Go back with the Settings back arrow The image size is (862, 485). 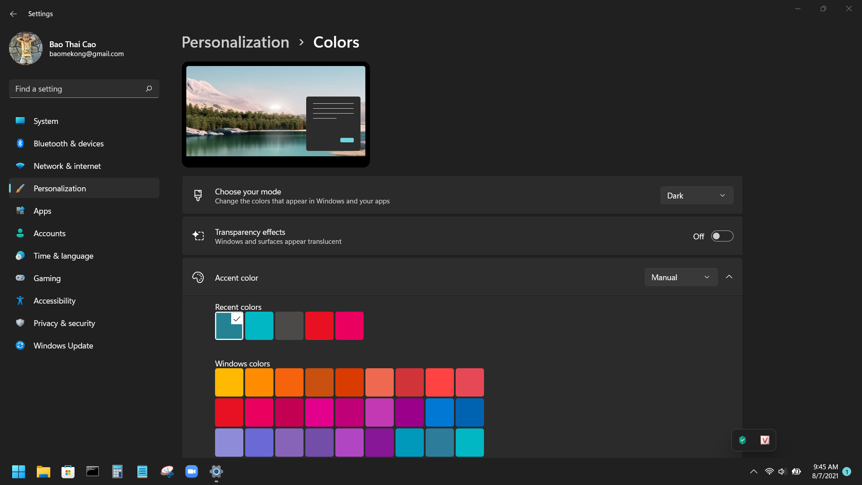point(13,14)
